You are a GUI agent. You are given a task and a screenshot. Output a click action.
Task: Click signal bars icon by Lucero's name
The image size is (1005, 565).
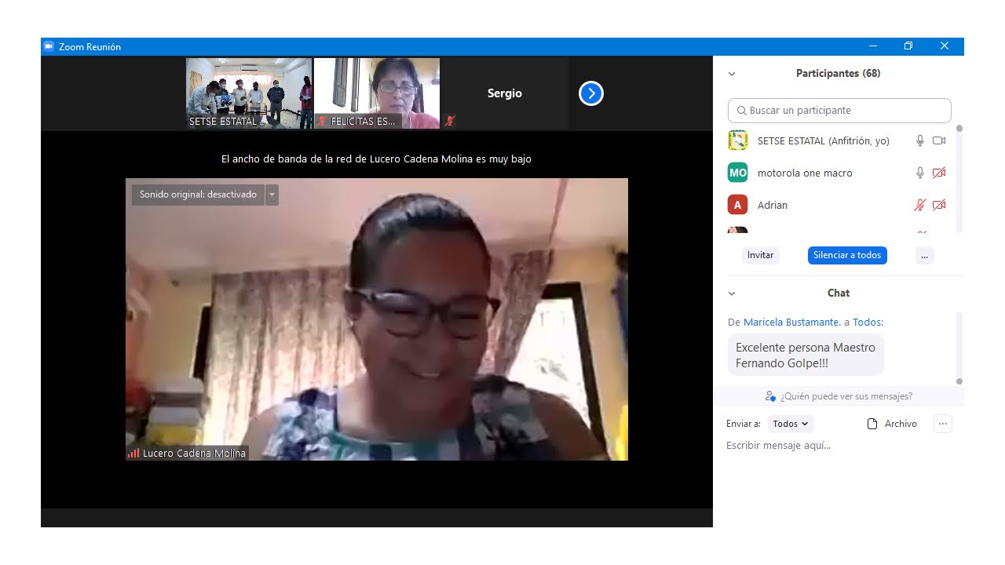pos(133,453)
